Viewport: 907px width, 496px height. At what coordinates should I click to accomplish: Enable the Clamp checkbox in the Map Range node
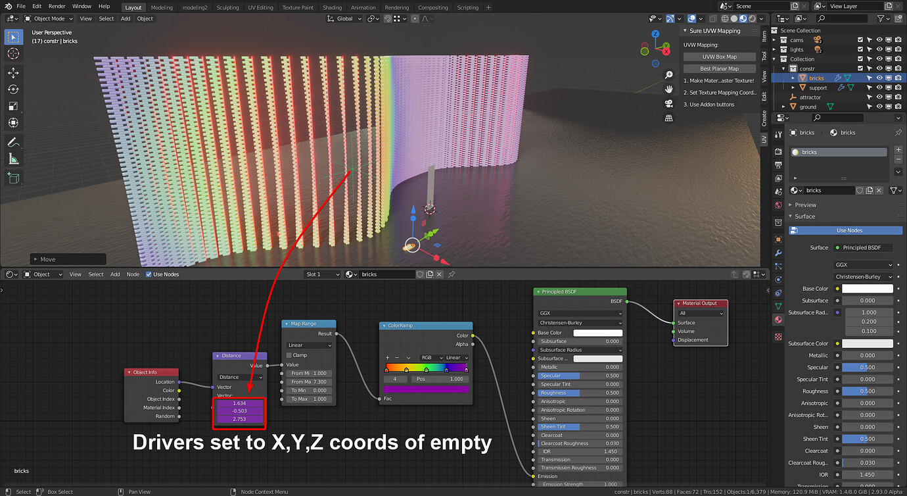[x=289, y=355]
